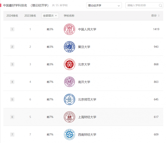Click the 2024排名 column header
Screen dimensions: 166x143
point(12,16)
